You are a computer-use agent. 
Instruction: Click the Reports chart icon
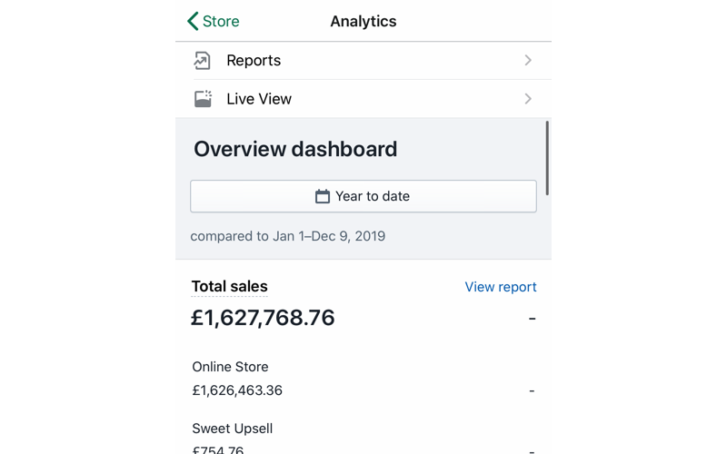(203, 61)
